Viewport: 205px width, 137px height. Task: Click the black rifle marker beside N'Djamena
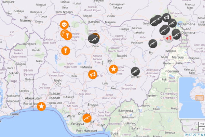pyautogui.click(x=176, y=35)
